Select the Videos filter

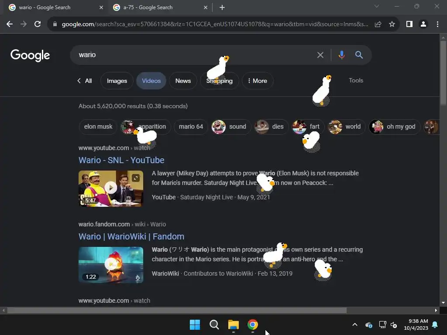click(151, 81)
